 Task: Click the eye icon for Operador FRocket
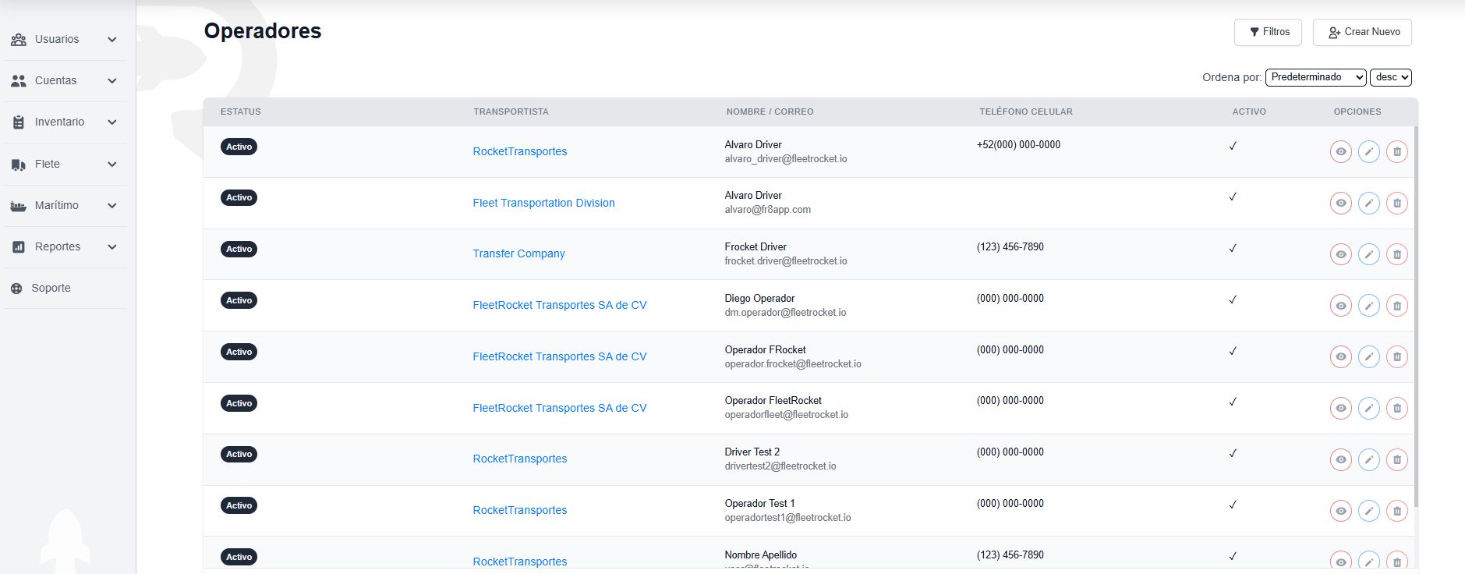pyautogui.click(x=1340, y=357)
